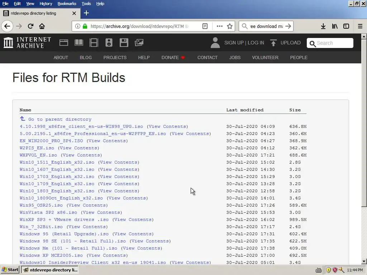Open the View menu

point(30,4)
